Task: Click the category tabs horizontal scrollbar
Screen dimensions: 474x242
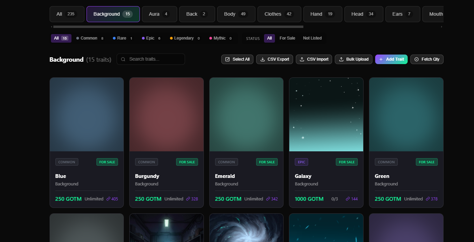Action: click(x=178, y=27)
